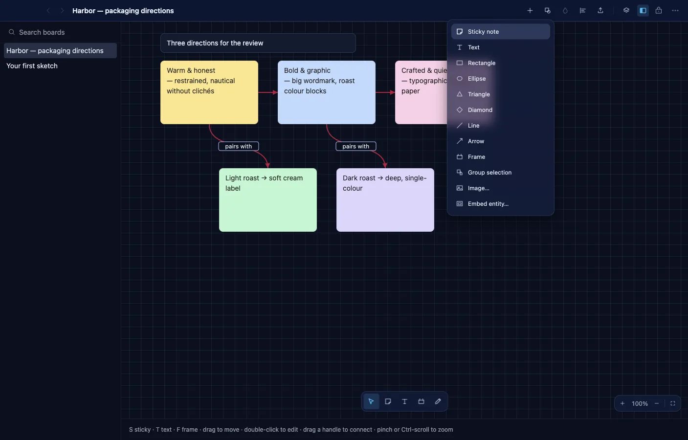
Task: Click the plus add-item icon in the top toolbar
Action: (x=530, y=10)
